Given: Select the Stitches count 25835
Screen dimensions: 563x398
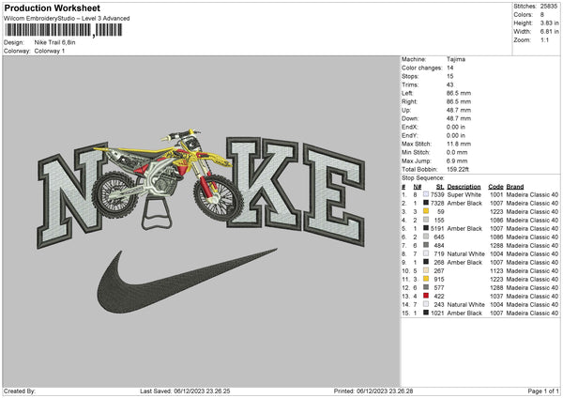Looking at the screenshot, I should [549, 7].
